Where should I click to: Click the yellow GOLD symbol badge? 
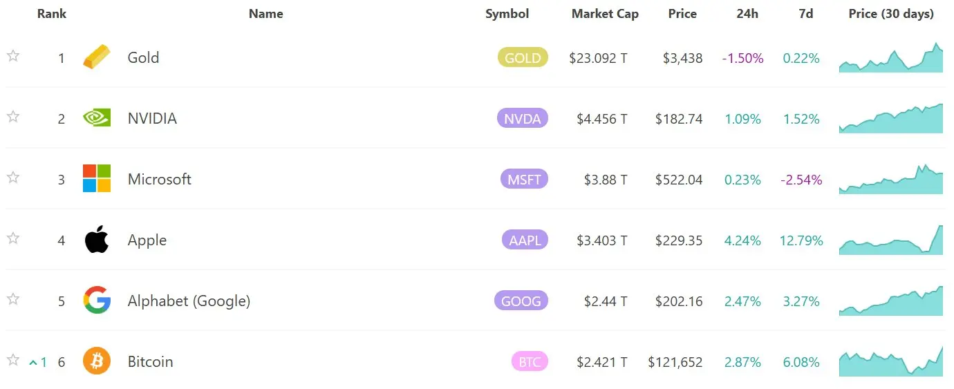coord(523,58)
